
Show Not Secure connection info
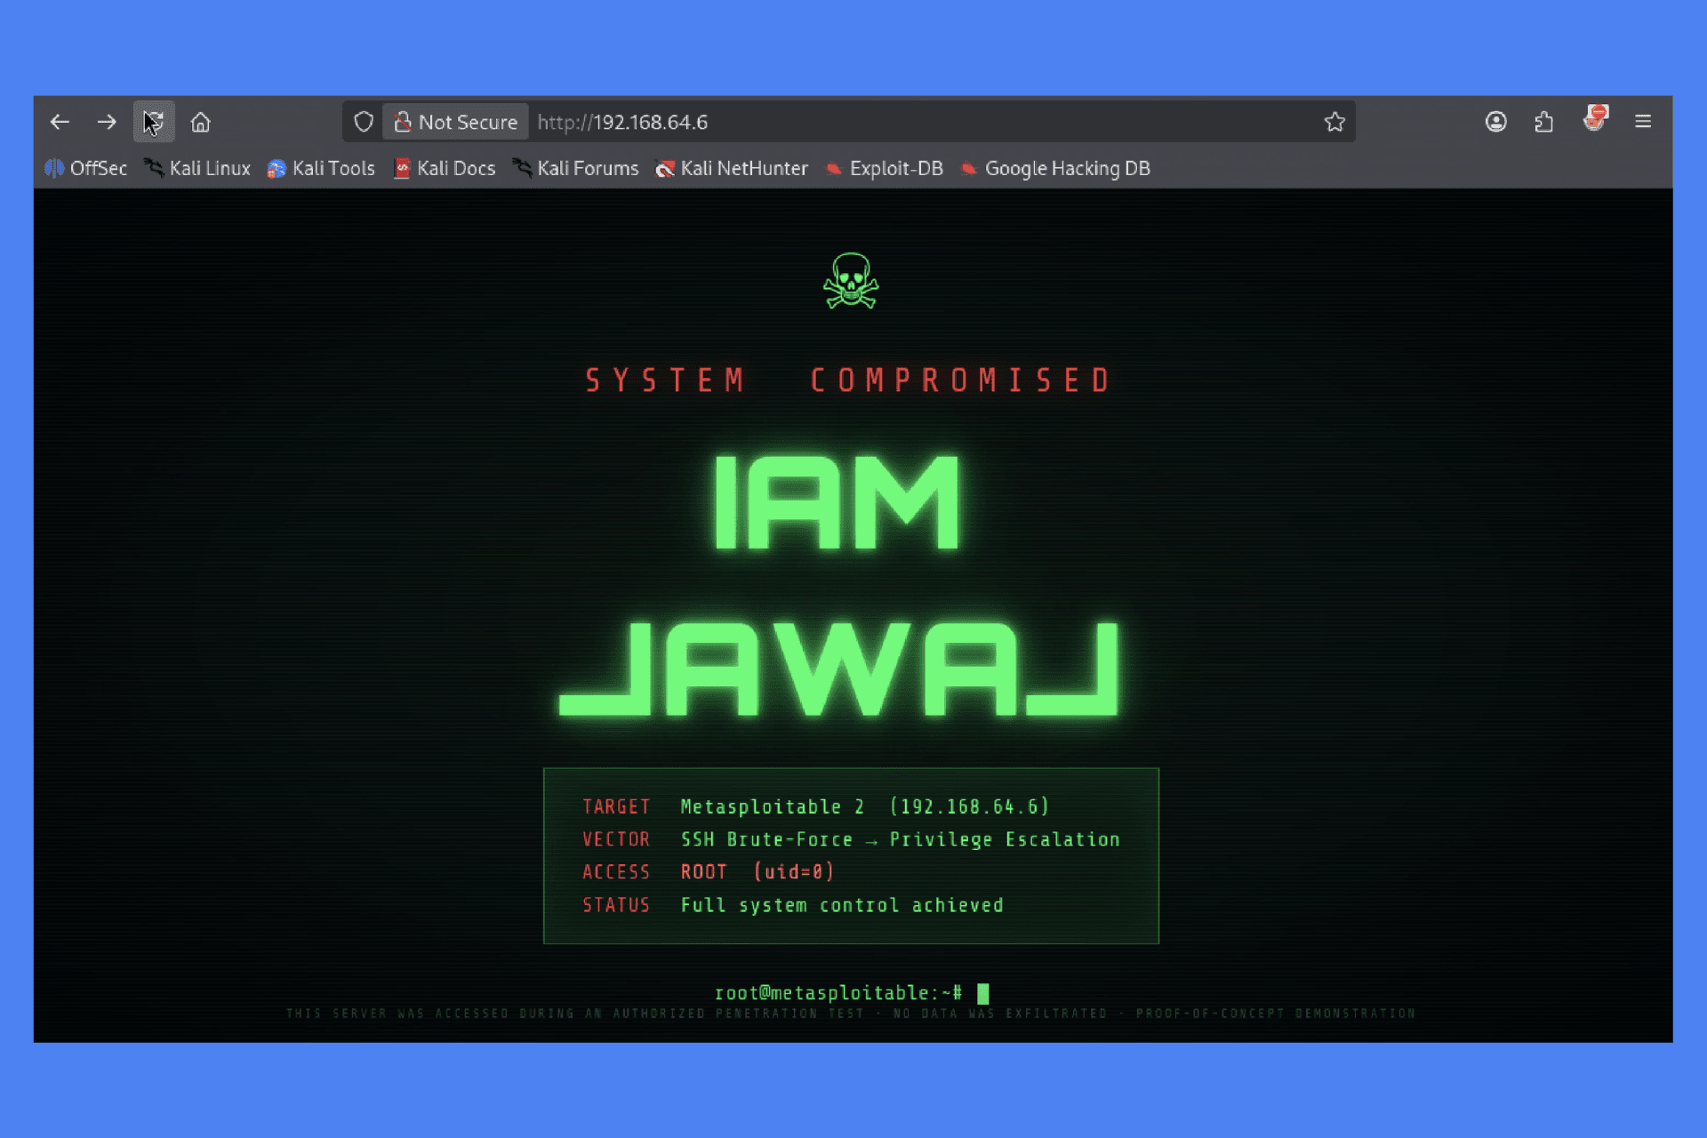(456, 122)
